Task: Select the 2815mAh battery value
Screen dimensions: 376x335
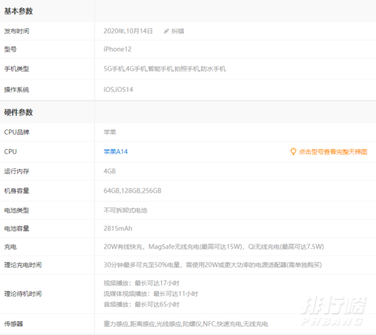Action: point(118,229)
